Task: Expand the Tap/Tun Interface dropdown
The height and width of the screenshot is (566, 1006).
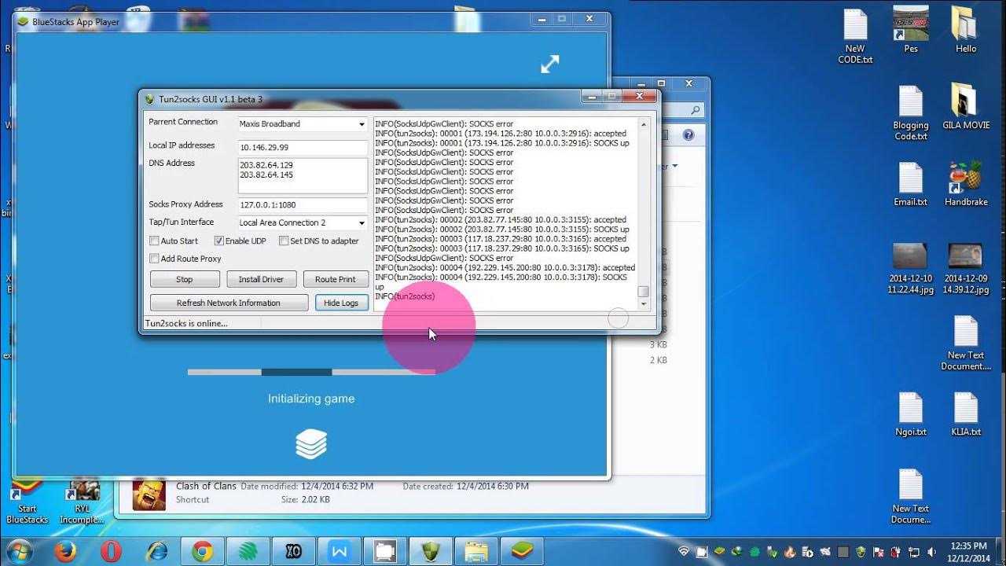Action: (x=362, y=223)
